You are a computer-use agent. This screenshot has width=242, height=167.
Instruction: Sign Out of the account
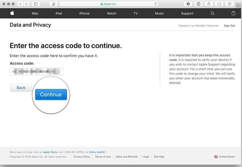229,26
